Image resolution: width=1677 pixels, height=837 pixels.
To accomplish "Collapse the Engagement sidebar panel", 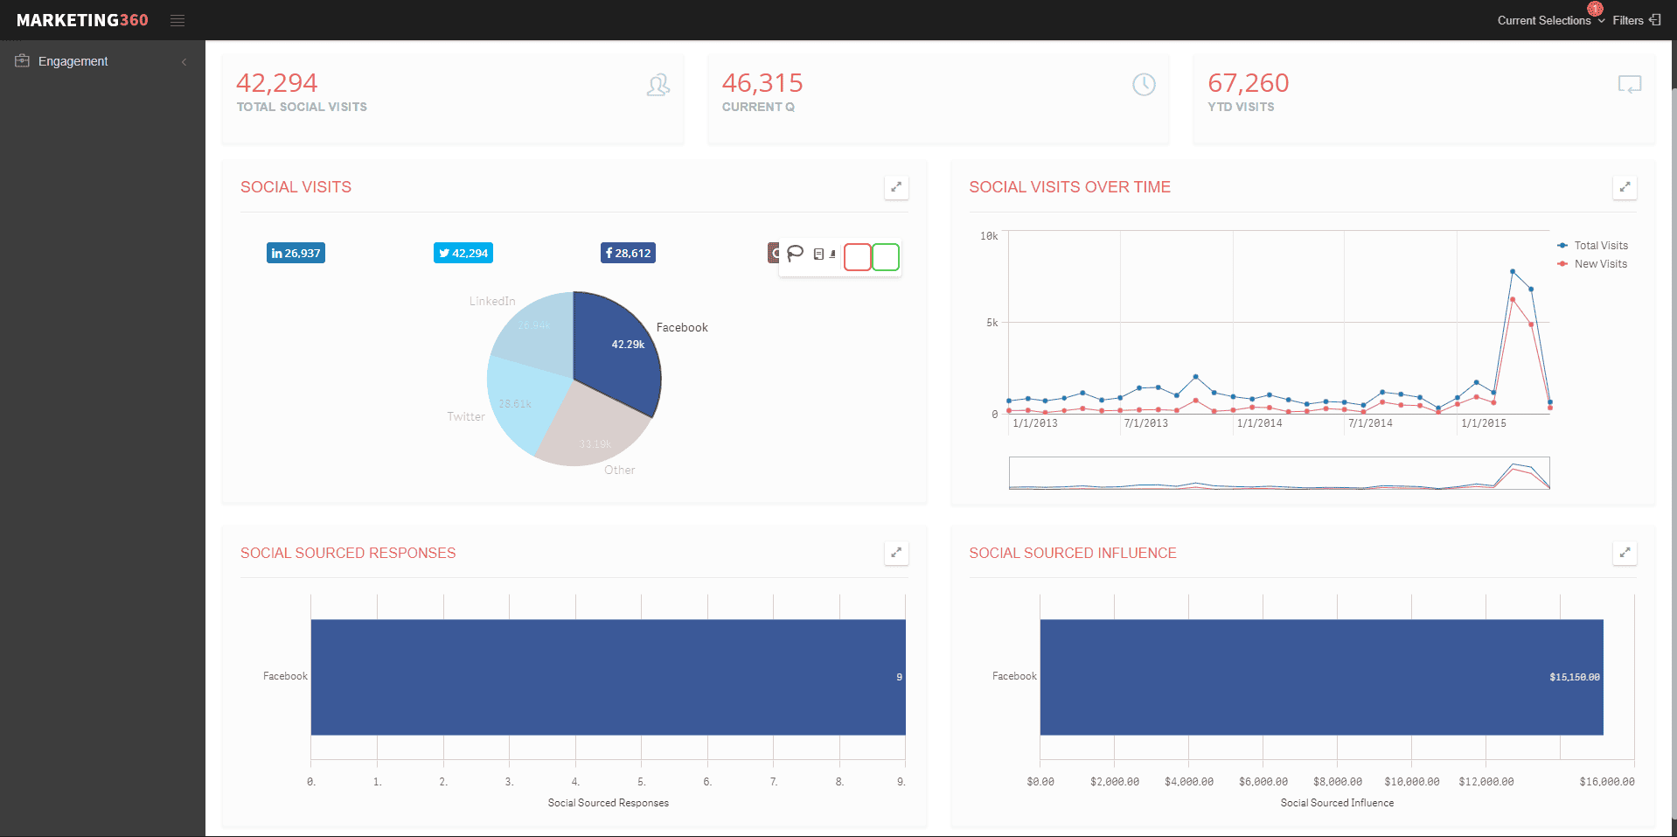I will (184, 62).
